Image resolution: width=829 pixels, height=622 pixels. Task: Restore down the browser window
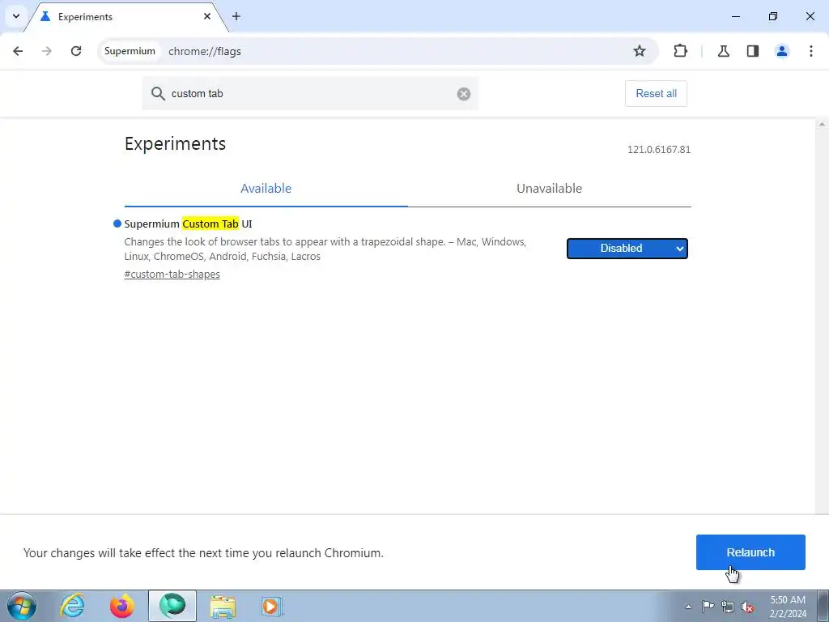[773, 16]
